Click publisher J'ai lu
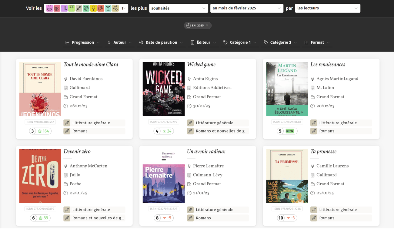394x239 pixels. (x=75, y=175)
